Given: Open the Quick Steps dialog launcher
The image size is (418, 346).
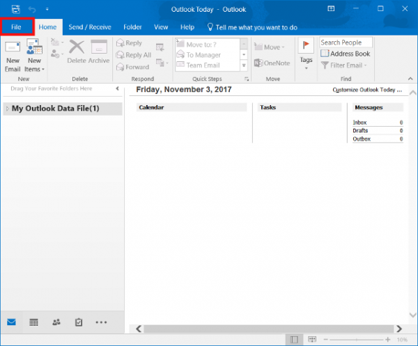Looking at the screenshot, I should tap(247, 79).
